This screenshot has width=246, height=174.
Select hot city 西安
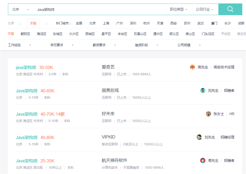click(173, 23)
